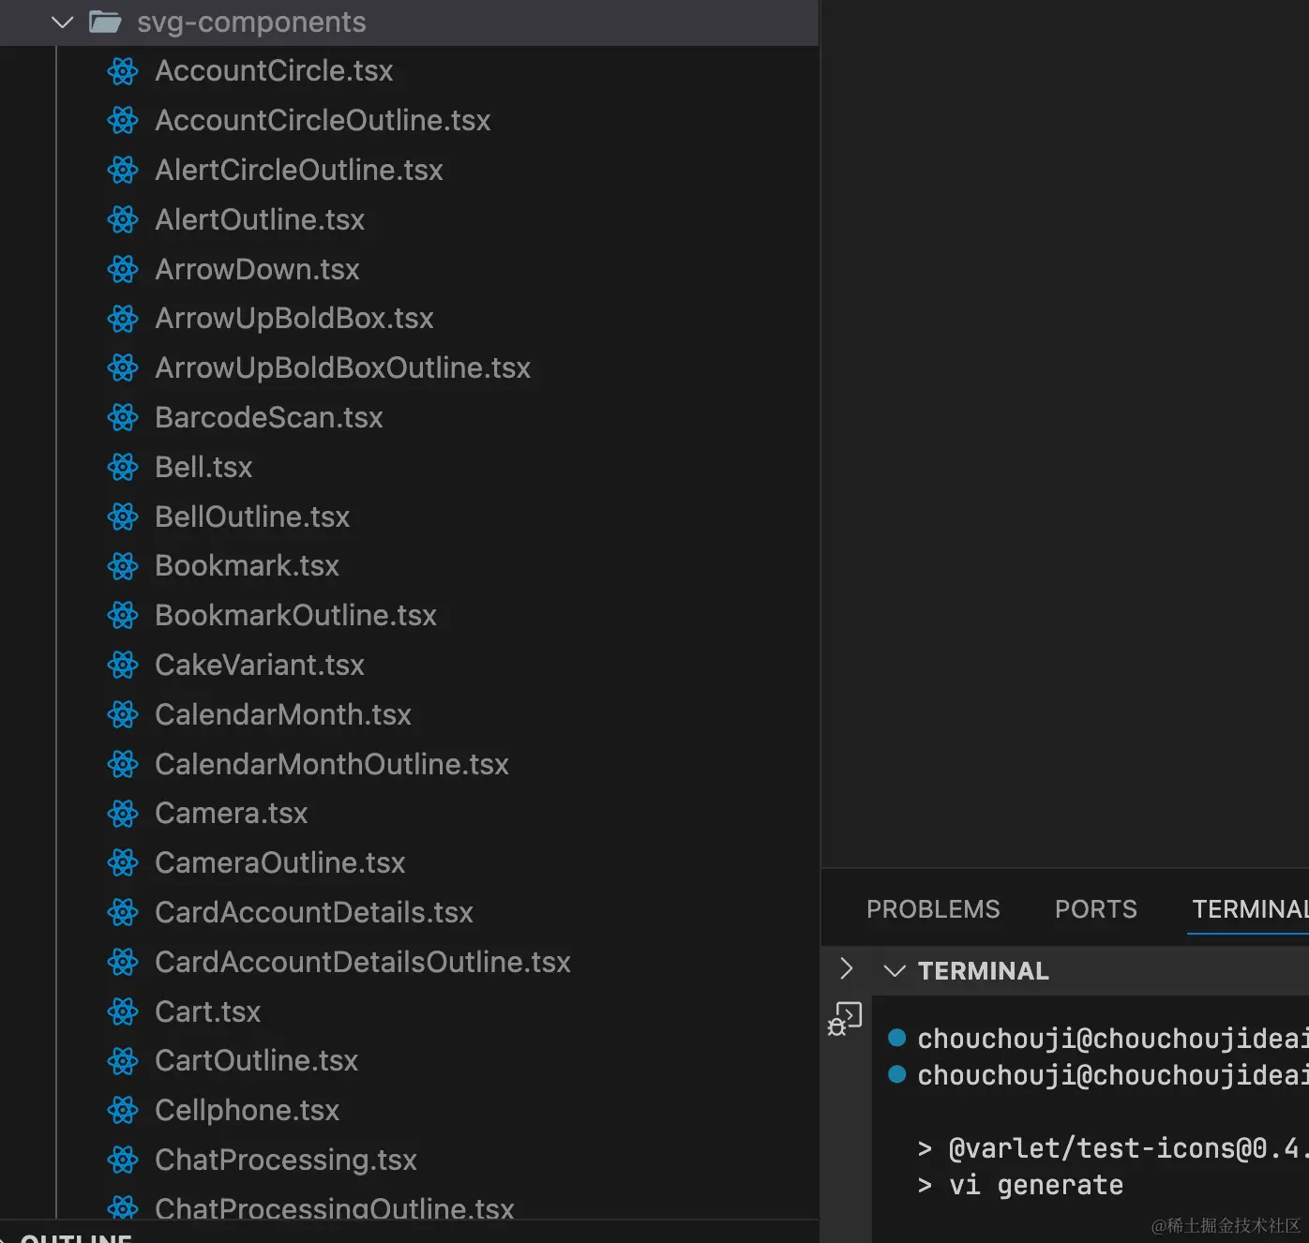Click the React icon beside Bookmark.tsx
The image size is (1309, 1243).
pyautogui.click(x=123, y=566)
